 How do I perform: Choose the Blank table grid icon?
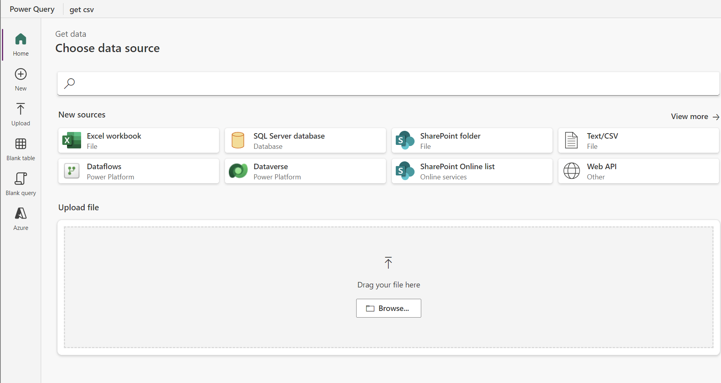click(x=21, y=144)
